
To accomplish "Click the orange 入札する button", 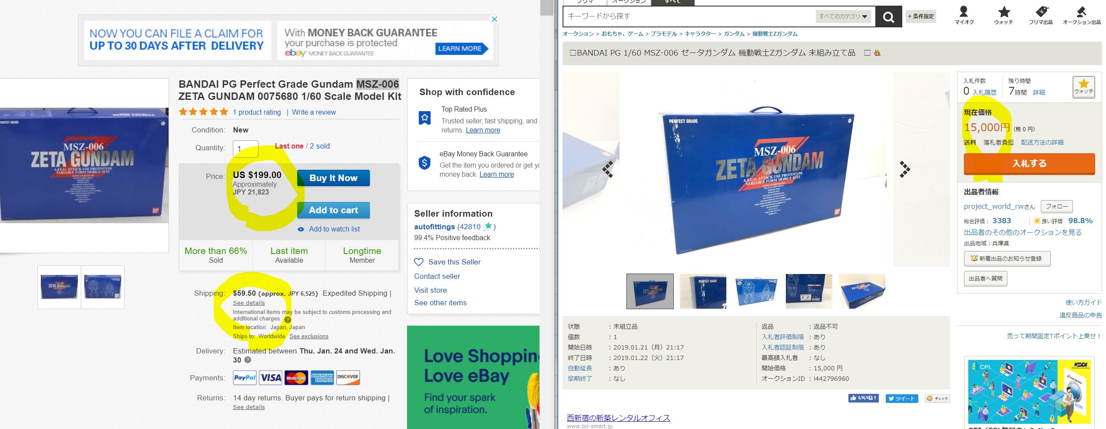I will pyautogui.click(x=1029, y=164).
